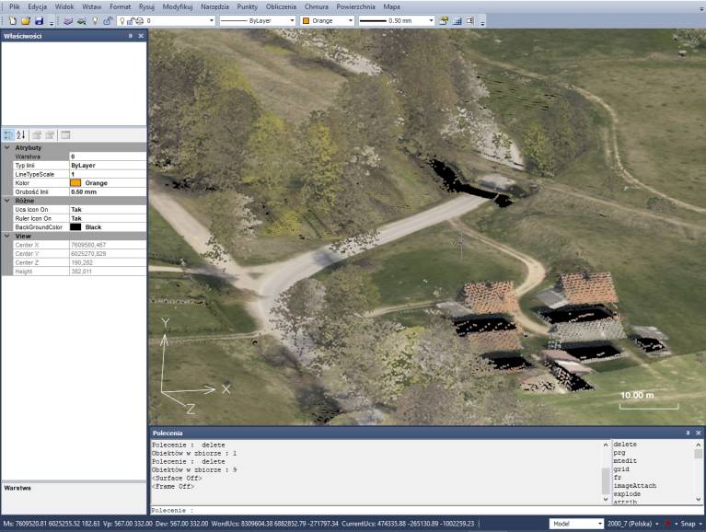Click the green toolbar icon beside layers
706x532 pixels.
[82, 20]
